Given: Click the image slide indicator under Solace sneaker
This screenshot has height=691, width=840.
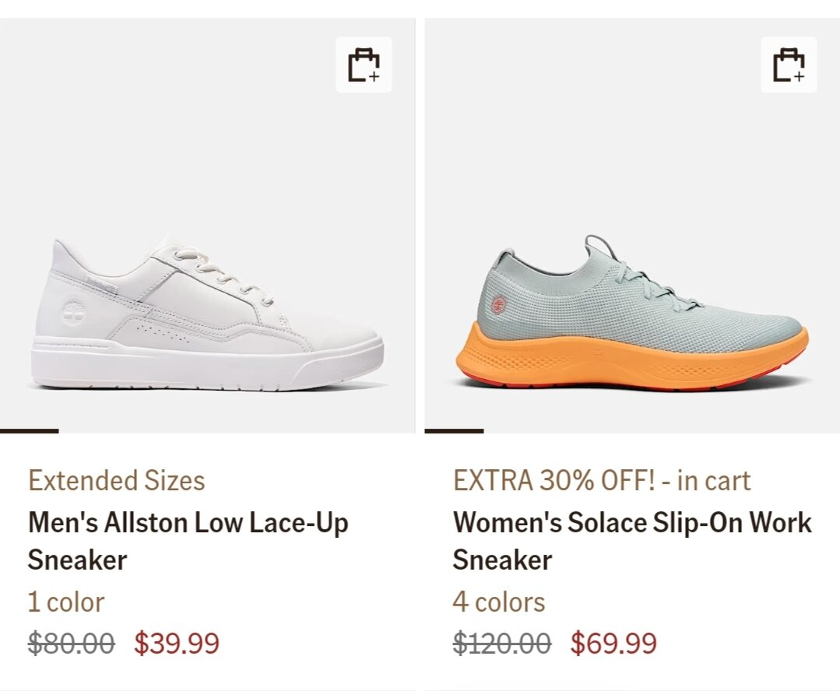Looking at the screenshot, I should (454, 430).
